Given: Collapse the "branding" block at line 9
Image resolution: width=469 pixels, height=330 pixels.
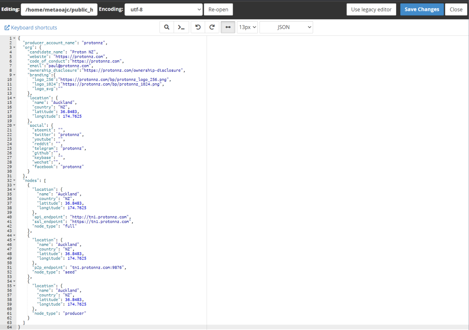Looking at the screenshot, I should [x=14, y=75].
